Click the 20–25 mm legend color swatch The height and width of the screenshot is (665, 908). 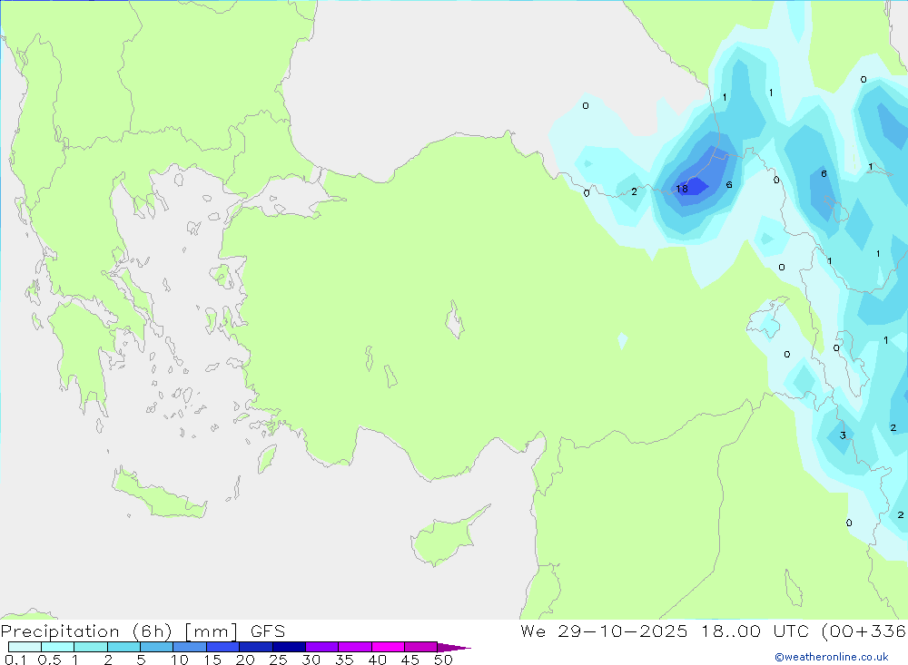point(256,647)
